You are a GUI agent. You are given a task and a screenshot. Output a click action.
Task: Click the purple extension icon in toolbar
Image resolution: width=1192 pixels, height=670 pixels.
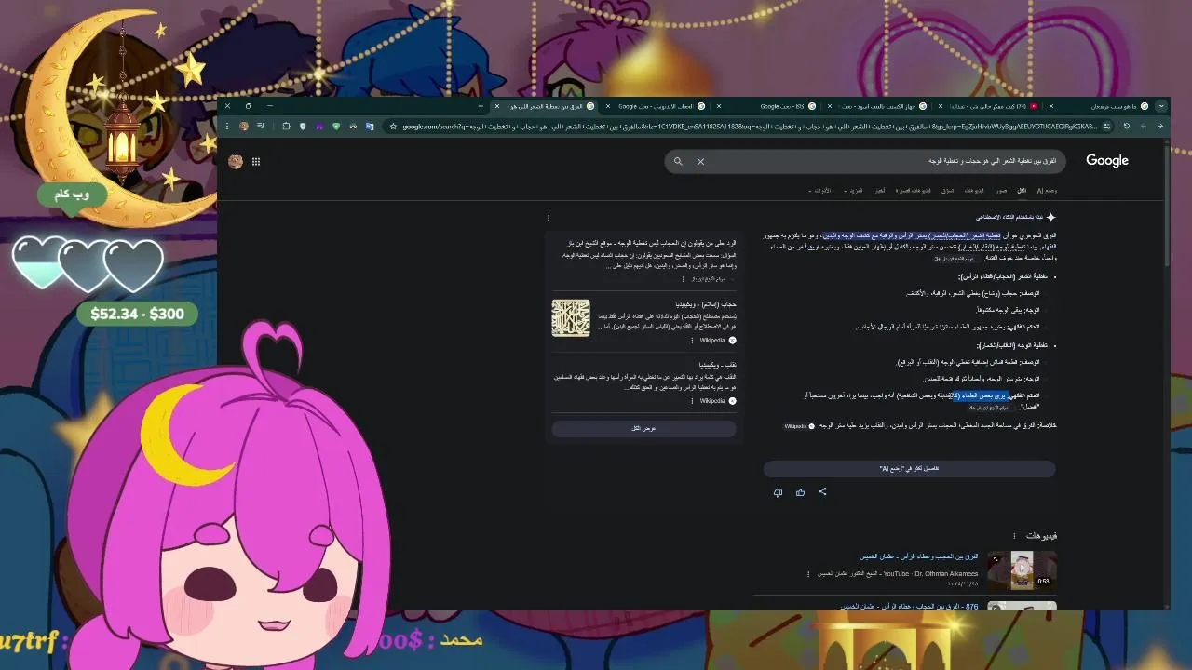(x=319, y=126)
